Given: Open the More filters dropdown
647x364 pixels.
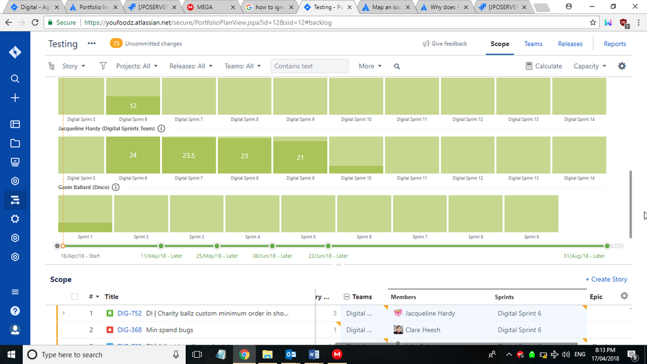Looking at the screenshot, I should click(x=370, y=66).
